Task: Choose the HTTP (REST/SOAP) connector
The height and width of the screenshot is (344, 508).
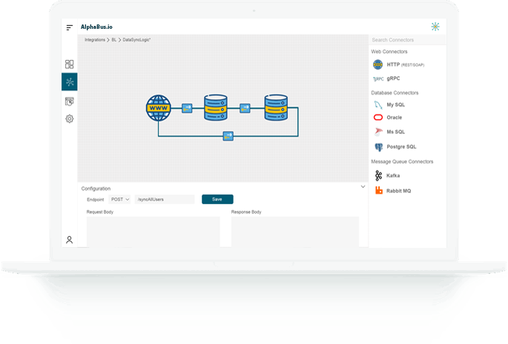Action: click(x=393, y=65)
